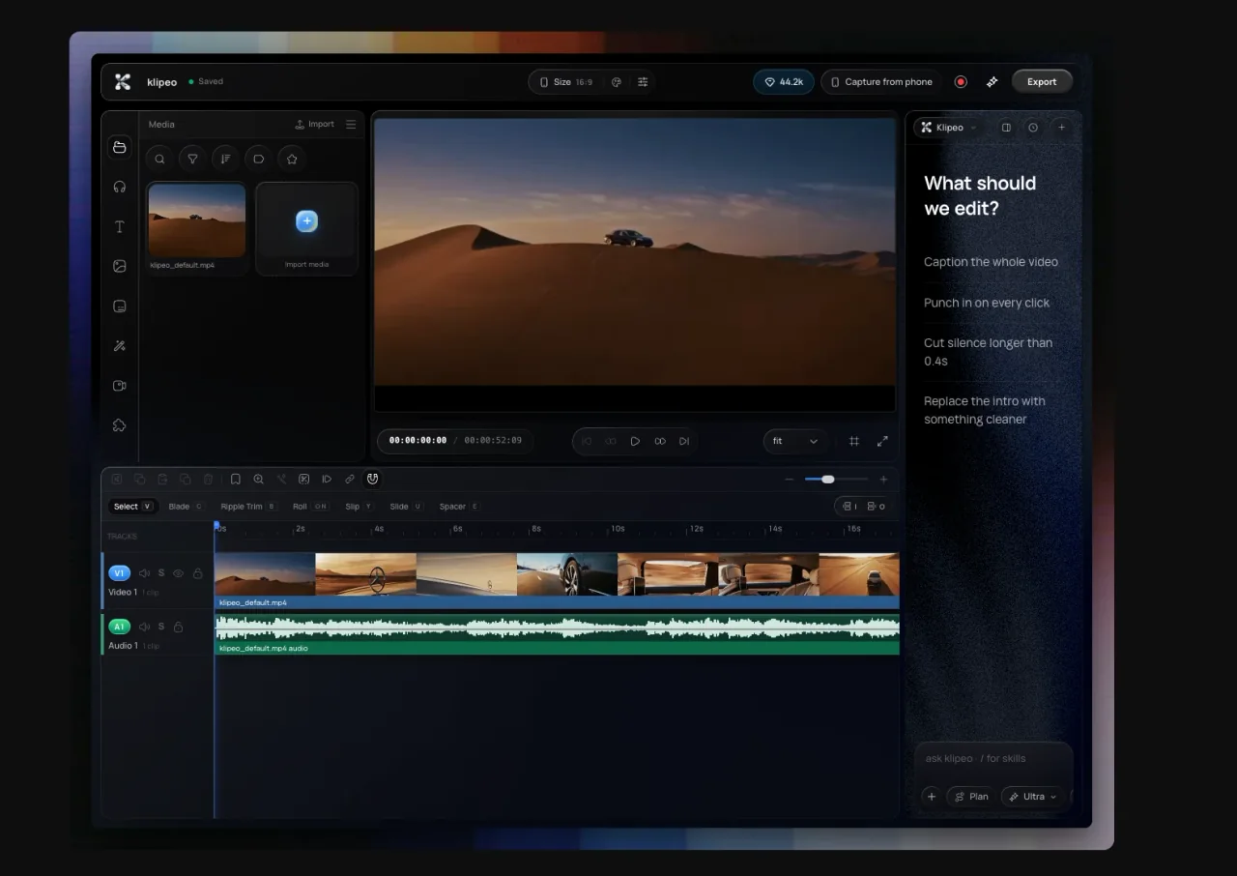Open the fit zoom dropdown under preview
Image resolution: width=1237 pixels, height=876 pixels.
point(794,441)
